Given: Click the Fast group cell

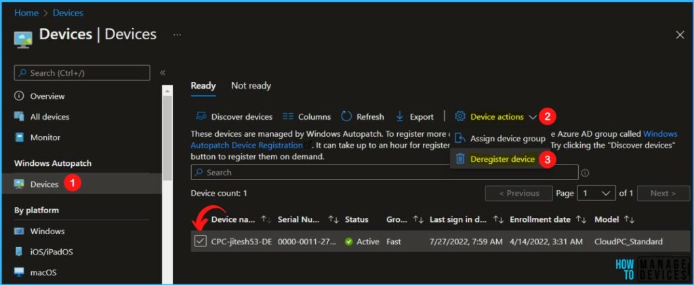Looking at the screenshot, I should click(394, 242).
